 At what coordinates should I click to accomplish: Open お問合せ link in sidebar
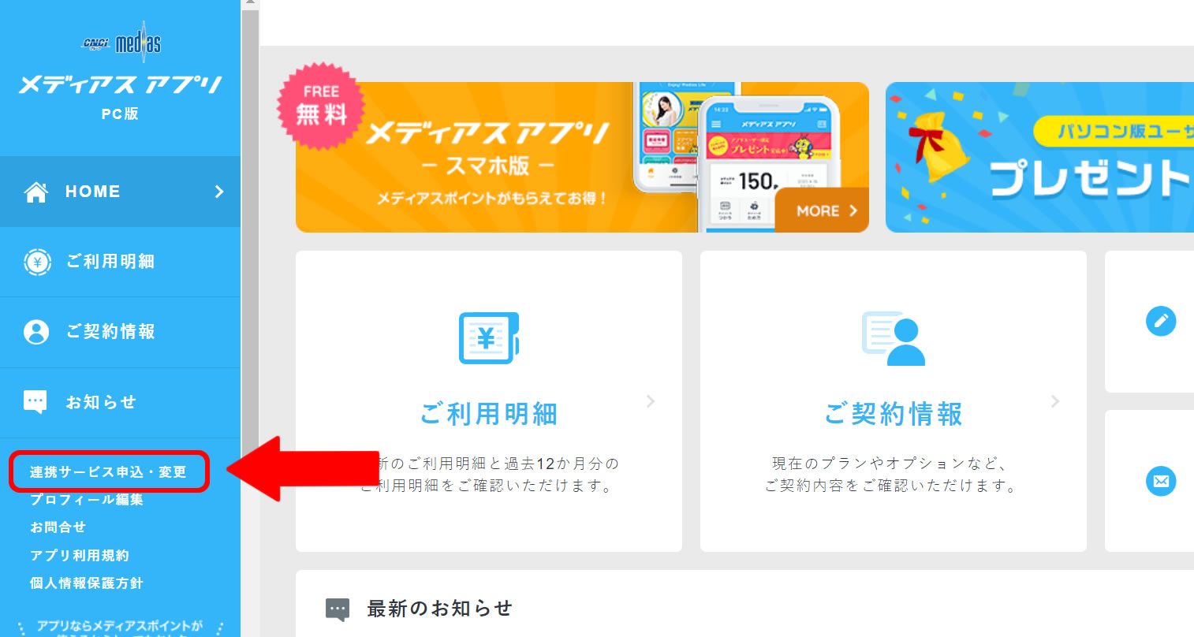(58, 527)
